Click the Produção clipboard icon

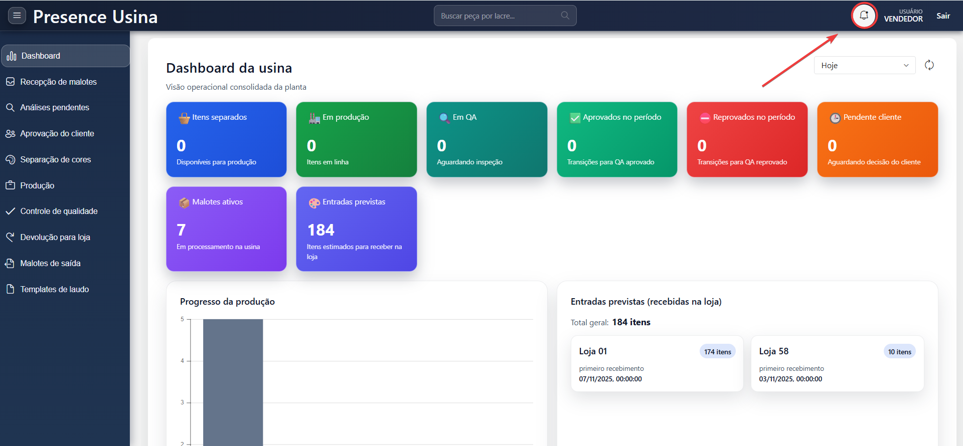pyautogui.click(x=10, y=185)
